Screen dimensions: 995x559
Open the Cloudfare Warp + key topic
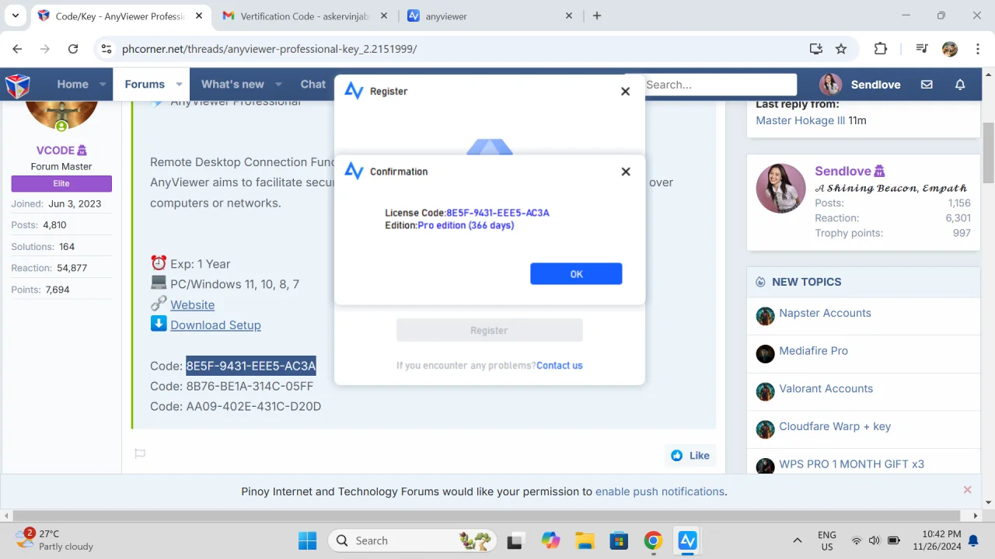(x=835, y=426)
